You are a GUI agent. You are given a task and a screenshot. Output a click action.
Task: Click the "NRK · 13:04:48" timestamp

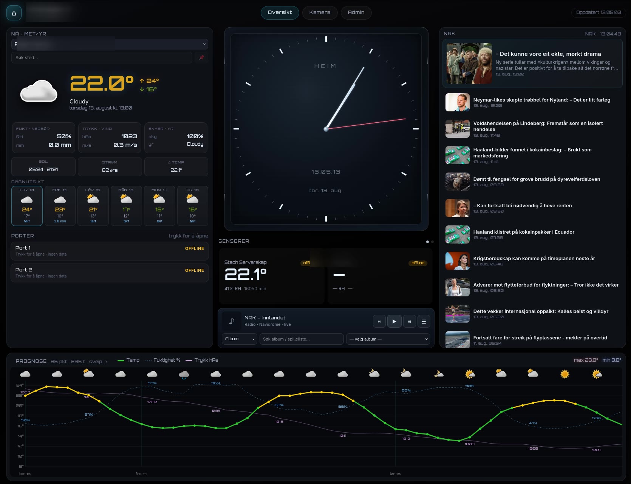tap(603, 34)
